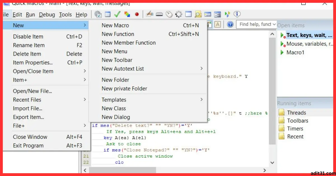Open the Find help dropdown box

click(256, 24)
